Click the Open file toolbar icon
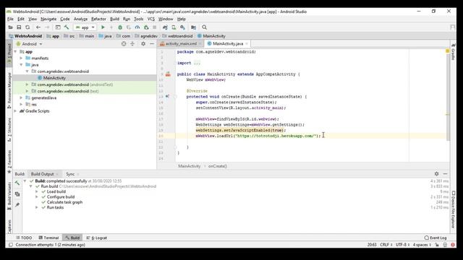463x260 pixels. 10,27
